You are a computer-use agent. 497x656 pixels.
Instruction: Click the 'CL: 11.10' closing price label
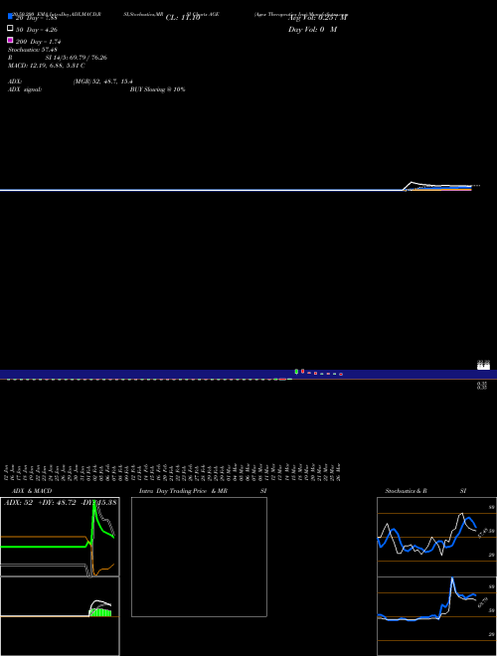[183, 18]
